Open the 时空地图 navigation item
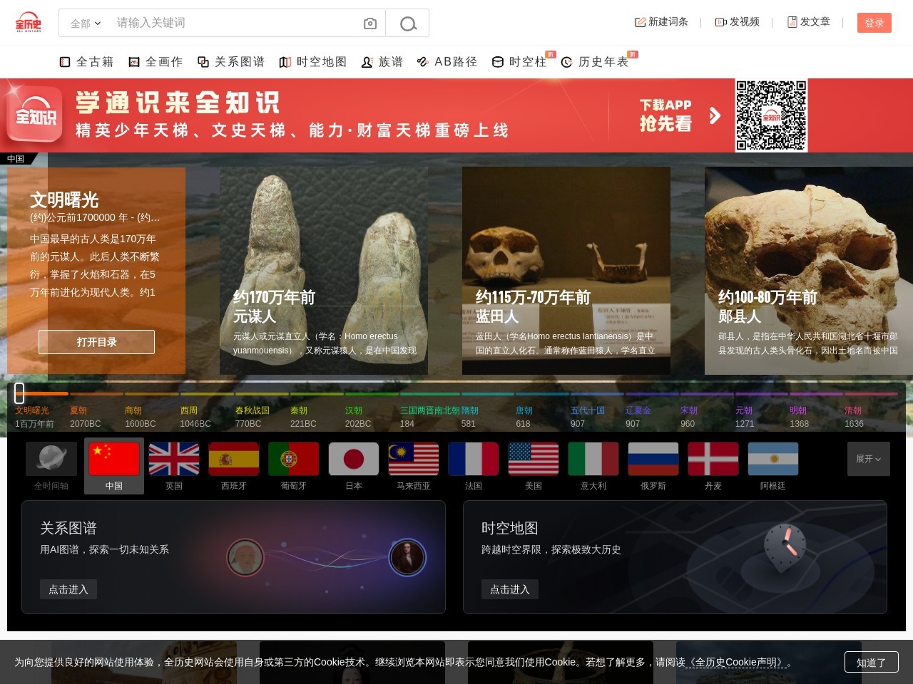This screenshot has height=684, width=913. tap(313, 62)
